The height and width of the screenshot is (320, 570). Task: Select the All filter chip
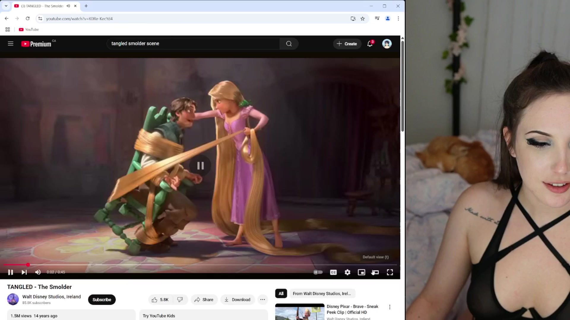pyautogui.click(x=281, y=294)
